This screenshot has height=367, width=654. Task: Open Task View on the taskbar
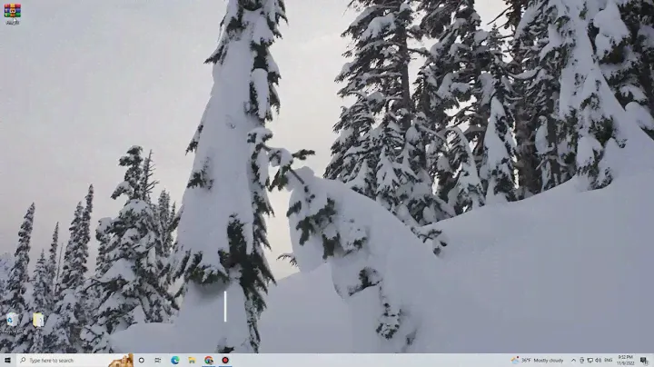point(157,360)
